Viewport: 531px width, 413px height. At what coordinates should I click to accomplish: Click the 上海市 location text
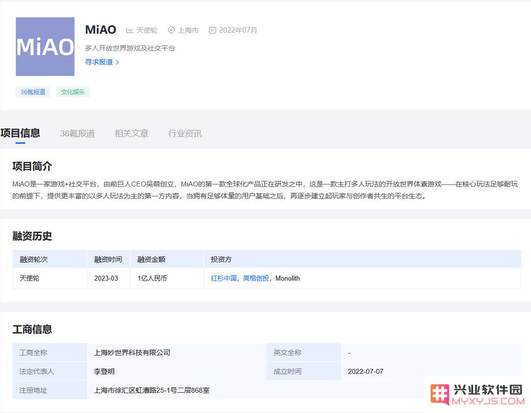click(188, 30)
